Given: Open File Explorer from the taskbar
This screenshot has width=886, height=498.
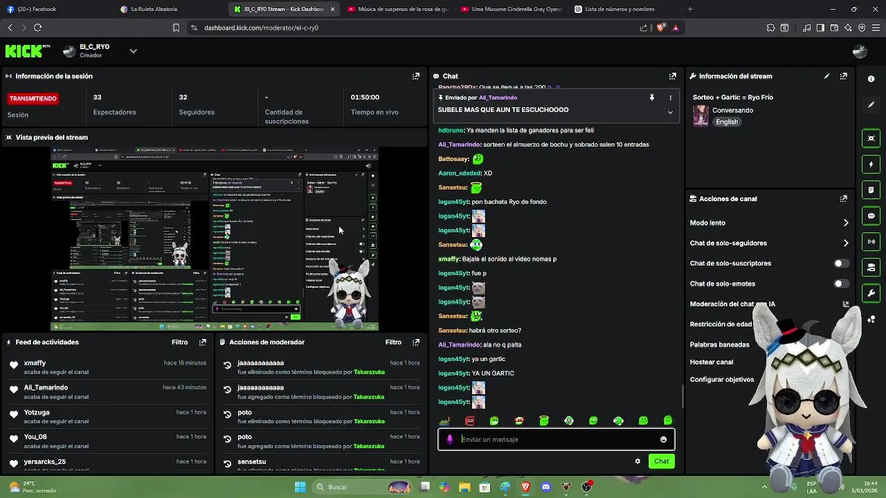Looking at the screenshot, I should click(464, 487).
